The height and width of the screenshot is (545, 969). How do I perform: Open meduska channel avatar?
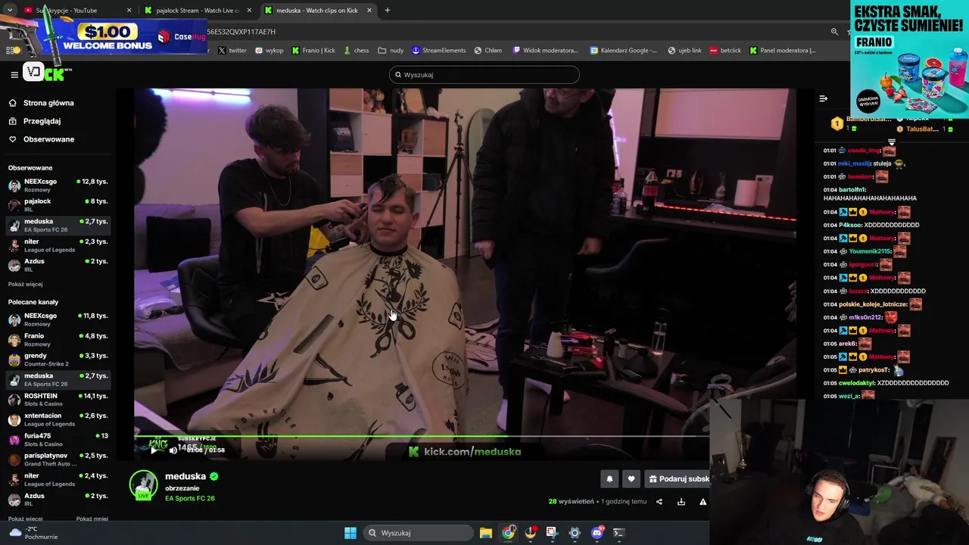144,485
